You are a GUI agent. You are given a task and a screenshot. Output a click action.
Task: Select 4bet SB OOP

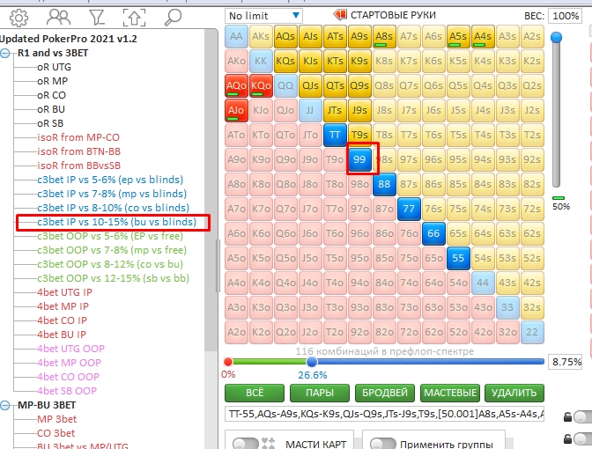[67, 391]
